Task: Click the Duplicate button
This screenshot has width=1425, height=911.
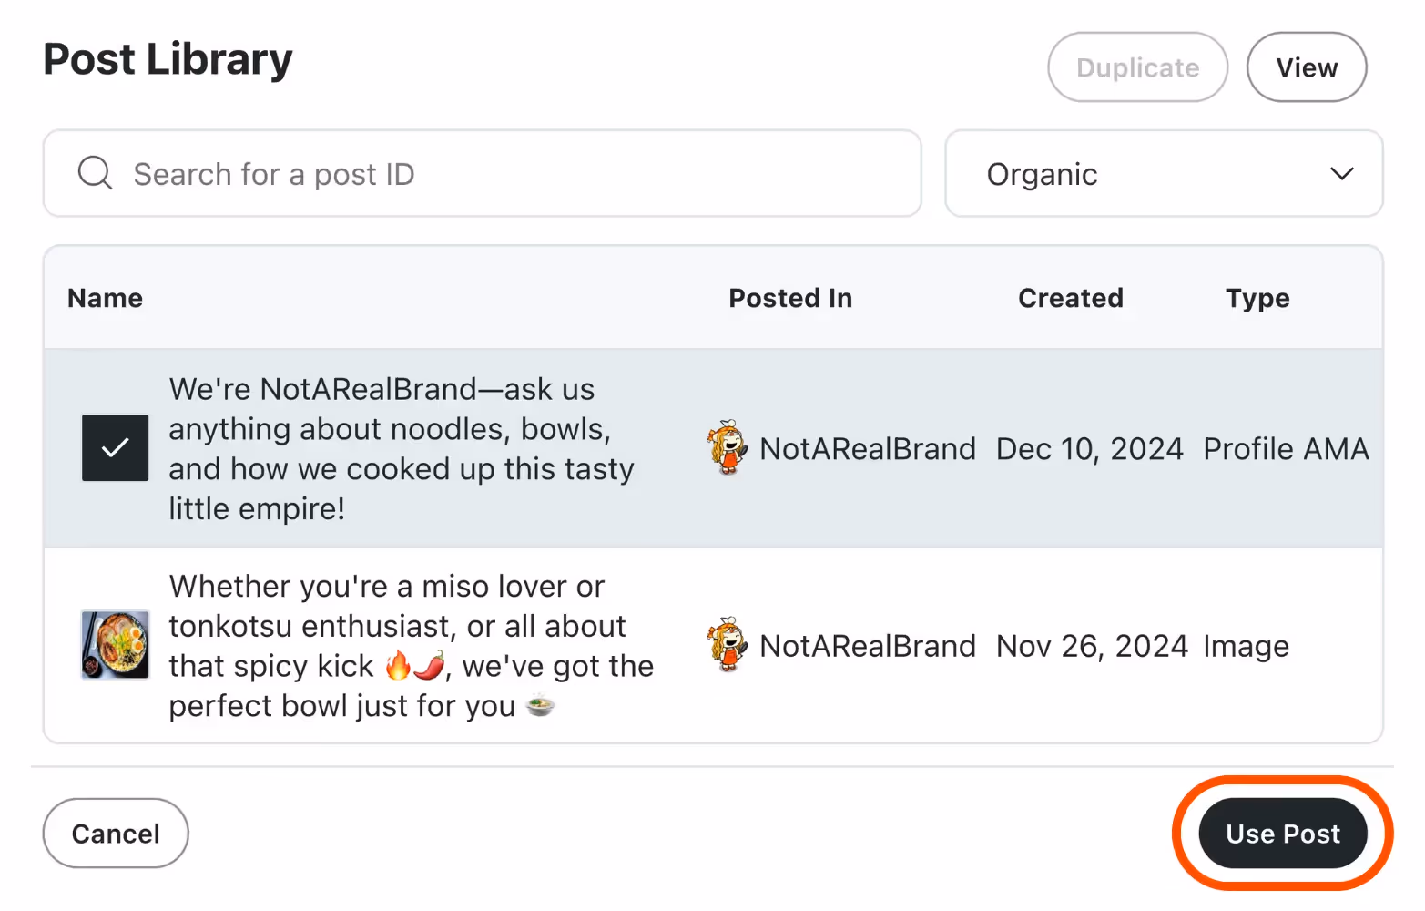Action: pyautogui.click(x=1137, y=67)
